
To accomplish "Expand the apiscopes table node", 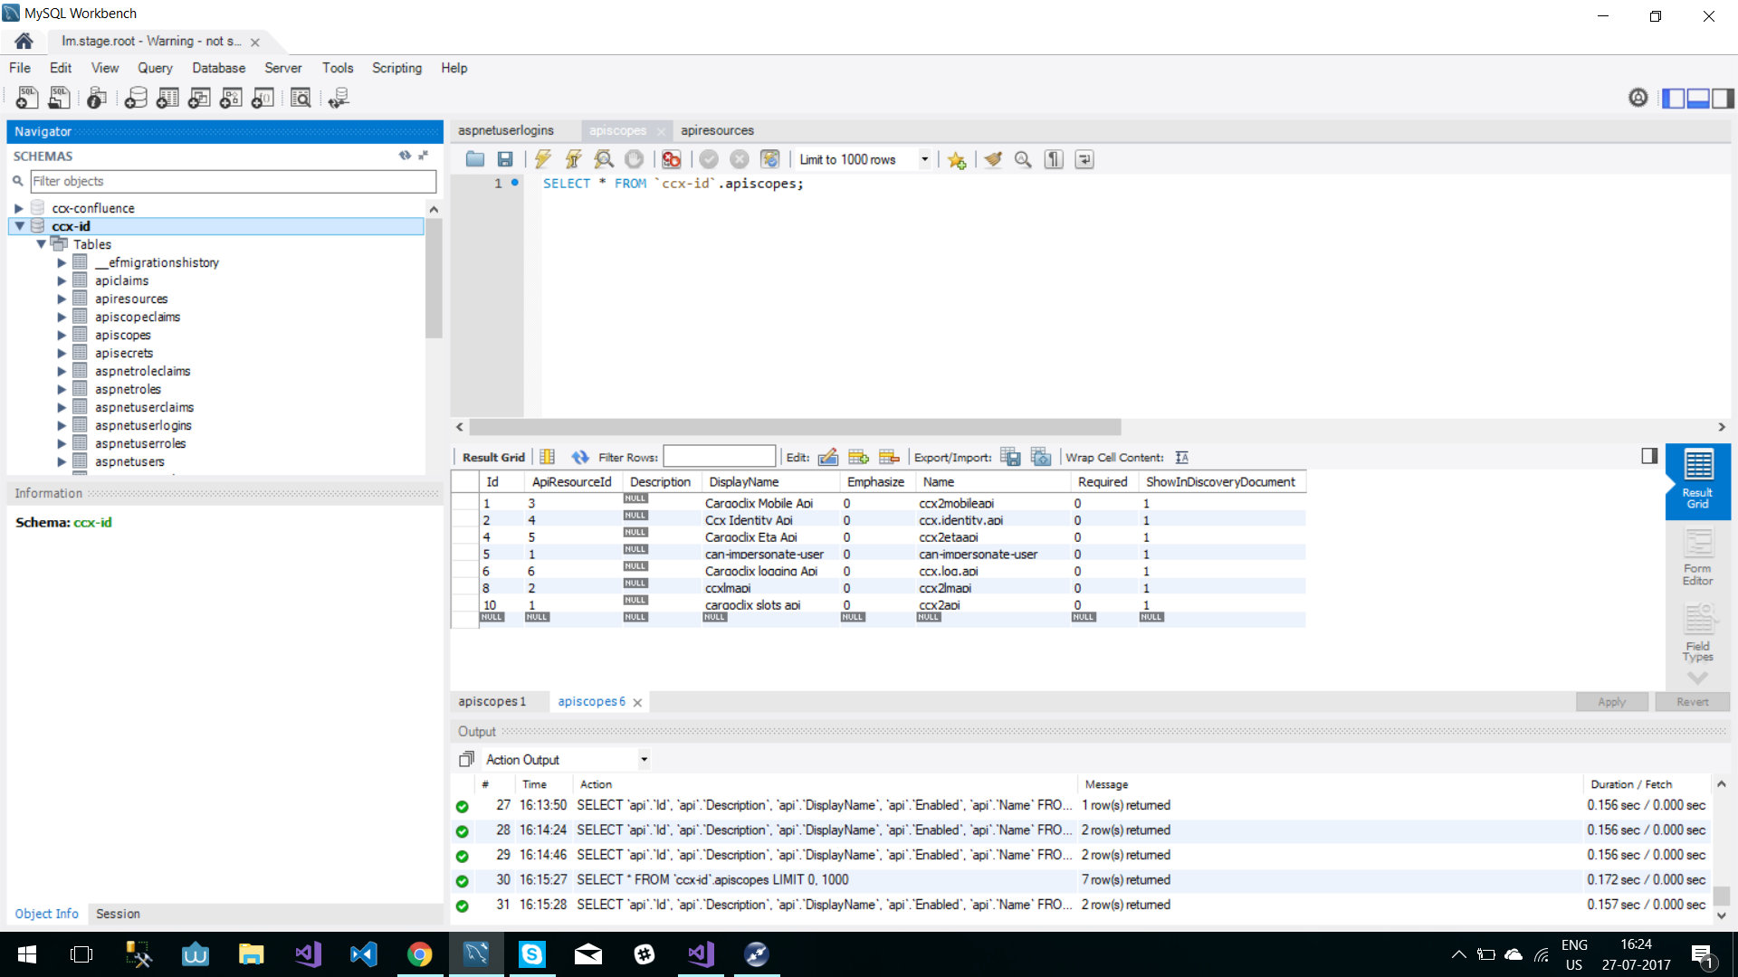I will [62, 335].
